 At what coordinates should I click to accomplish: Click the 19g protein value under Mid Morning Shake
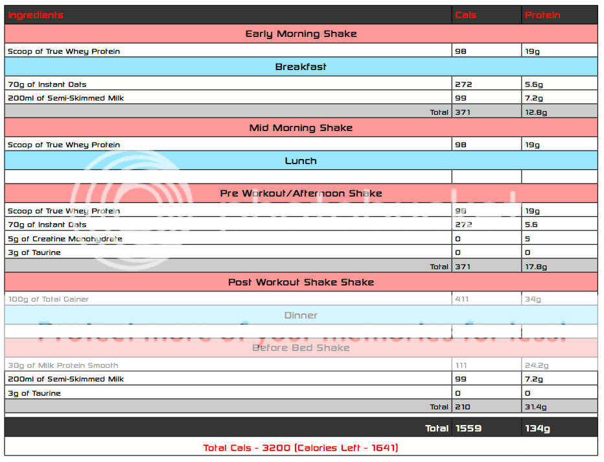532,145
